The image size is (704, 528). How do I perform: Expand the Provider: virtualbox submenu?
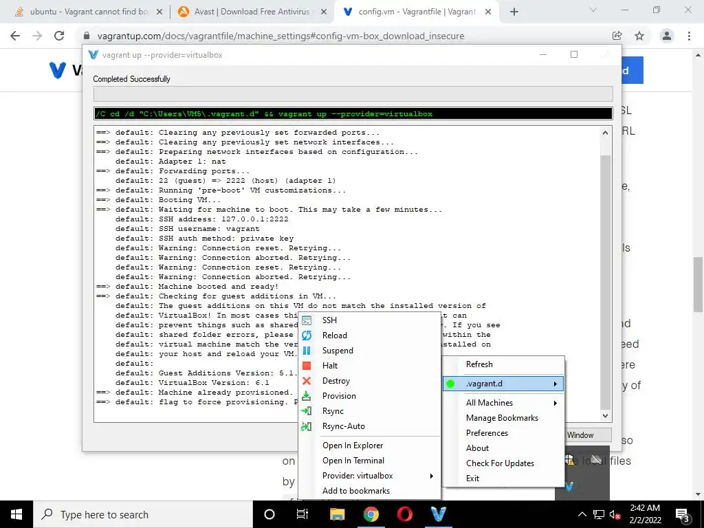(x=369, y=476)
